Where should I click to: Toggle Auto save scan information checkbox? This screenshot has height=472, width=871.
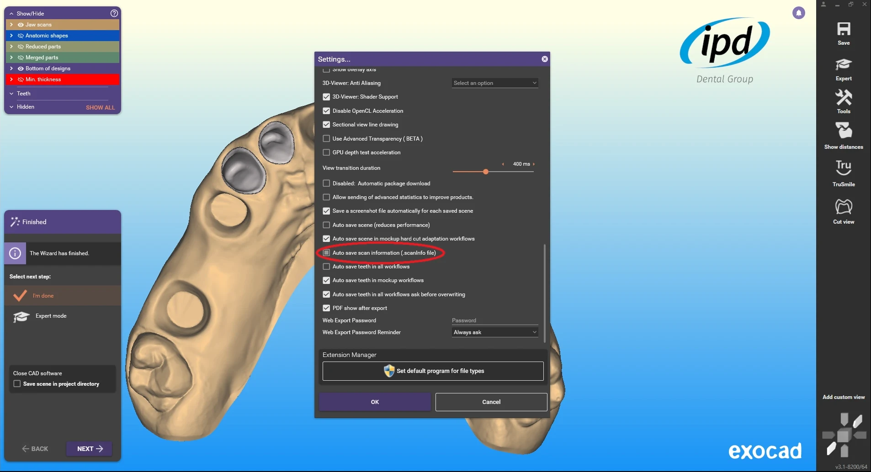click(x=326, y=253)
